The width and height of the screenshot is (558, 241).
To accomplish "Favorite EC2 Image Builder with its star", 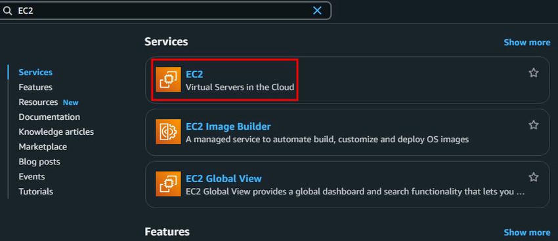I will pos(534,125).
